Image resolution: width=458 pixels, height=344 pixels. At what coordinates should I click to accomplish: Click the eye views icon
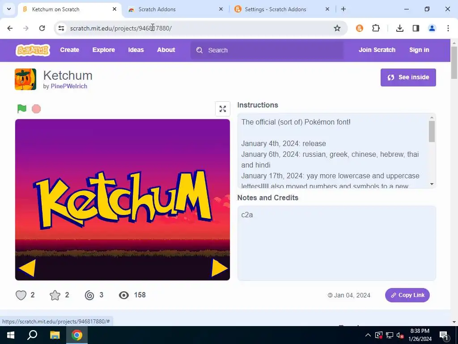124,295
